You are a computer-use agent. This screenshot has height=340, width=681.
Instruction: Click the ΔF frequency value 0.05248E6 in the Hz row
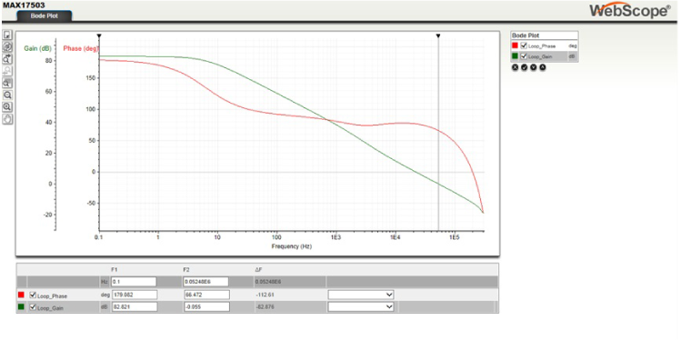[268, 282]
